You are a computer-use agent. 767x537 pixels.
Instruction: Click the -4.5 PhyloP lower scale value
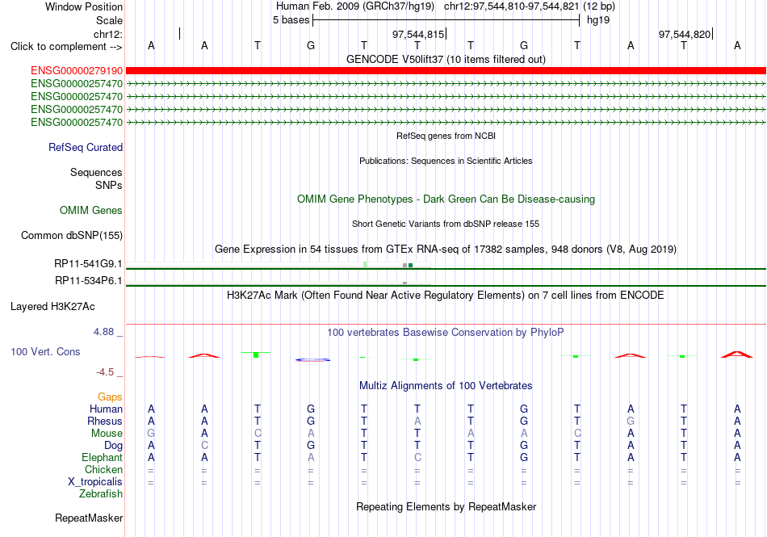pyautogui.click(x=105, y=372)
